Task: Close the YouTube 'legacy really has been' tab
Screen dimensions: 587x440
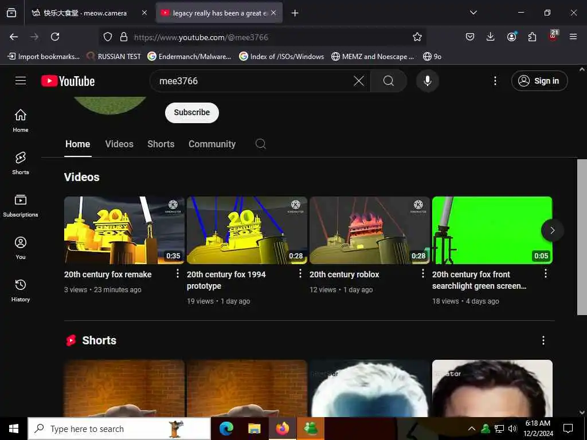Action: coord(273,13)
